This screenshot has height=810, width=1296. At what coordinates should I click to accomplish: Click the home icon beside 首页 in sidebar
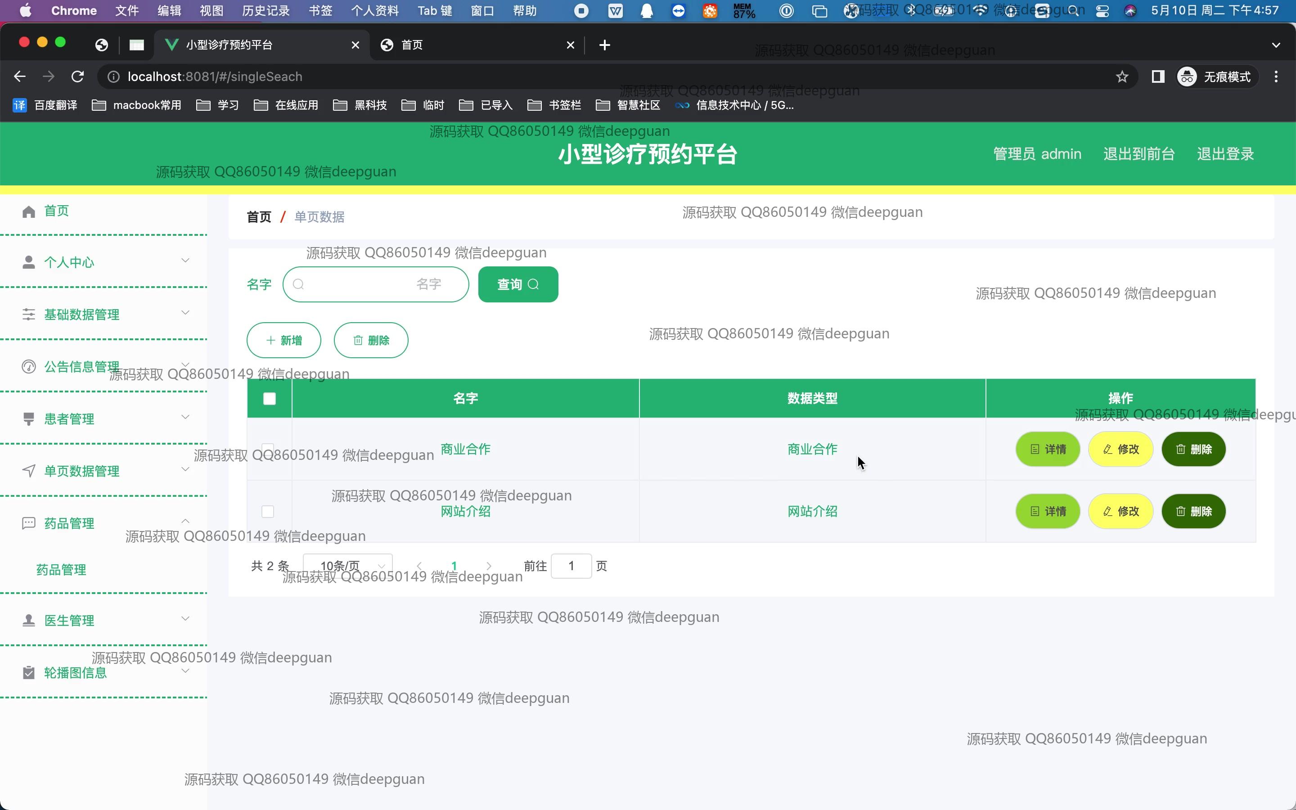[29, 212]
